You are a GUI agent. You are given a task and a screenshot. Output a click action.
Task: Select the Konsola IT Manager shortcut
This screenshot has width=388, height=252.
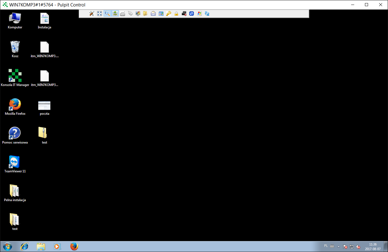(x=15, y=78)
